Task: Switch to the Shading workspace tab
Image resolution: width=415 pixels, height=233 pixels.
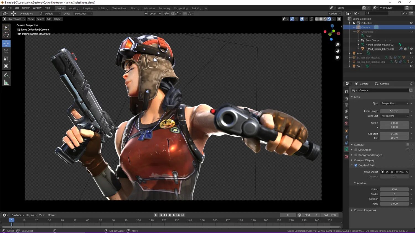Action: [x=135, y=8]
